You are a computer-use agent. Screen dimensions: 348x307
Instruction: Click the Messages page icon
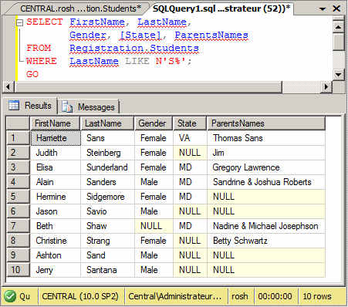67,106
